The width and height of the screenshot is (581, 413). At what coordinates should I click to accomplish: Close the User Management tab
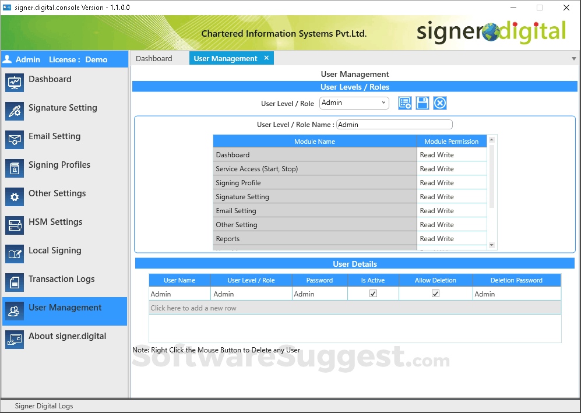[x=266, y=58]
